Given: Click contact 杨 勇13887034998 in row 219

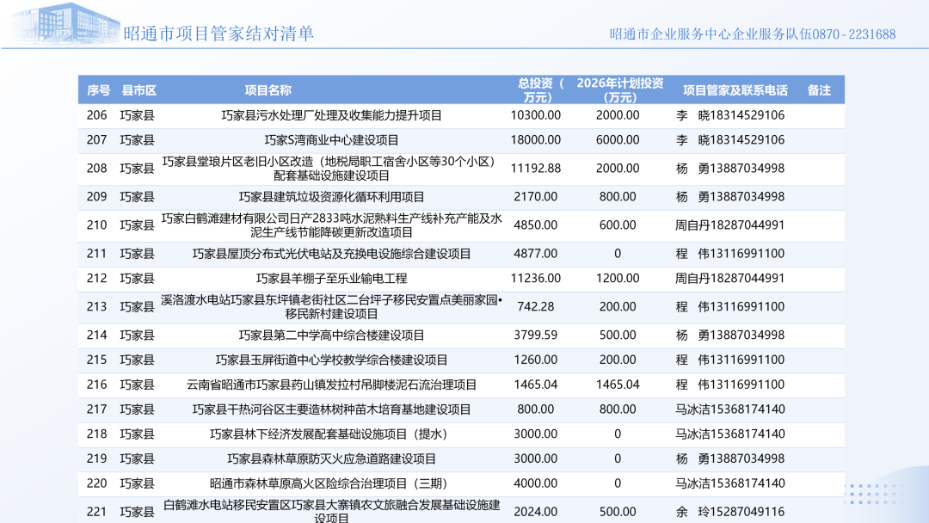Looking at the screenshot, I should coord(730,460).
